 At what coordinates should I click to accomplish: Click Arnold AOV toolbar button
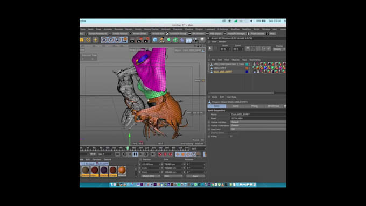tap(157, 33)
